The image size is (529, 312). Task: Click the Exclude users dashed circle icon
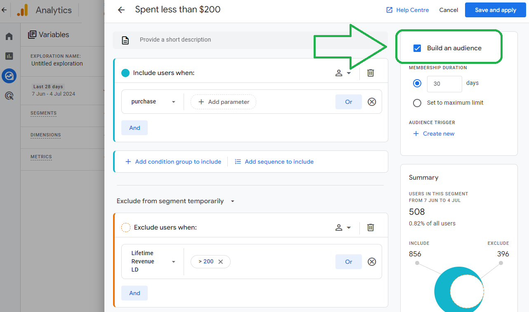125,228
